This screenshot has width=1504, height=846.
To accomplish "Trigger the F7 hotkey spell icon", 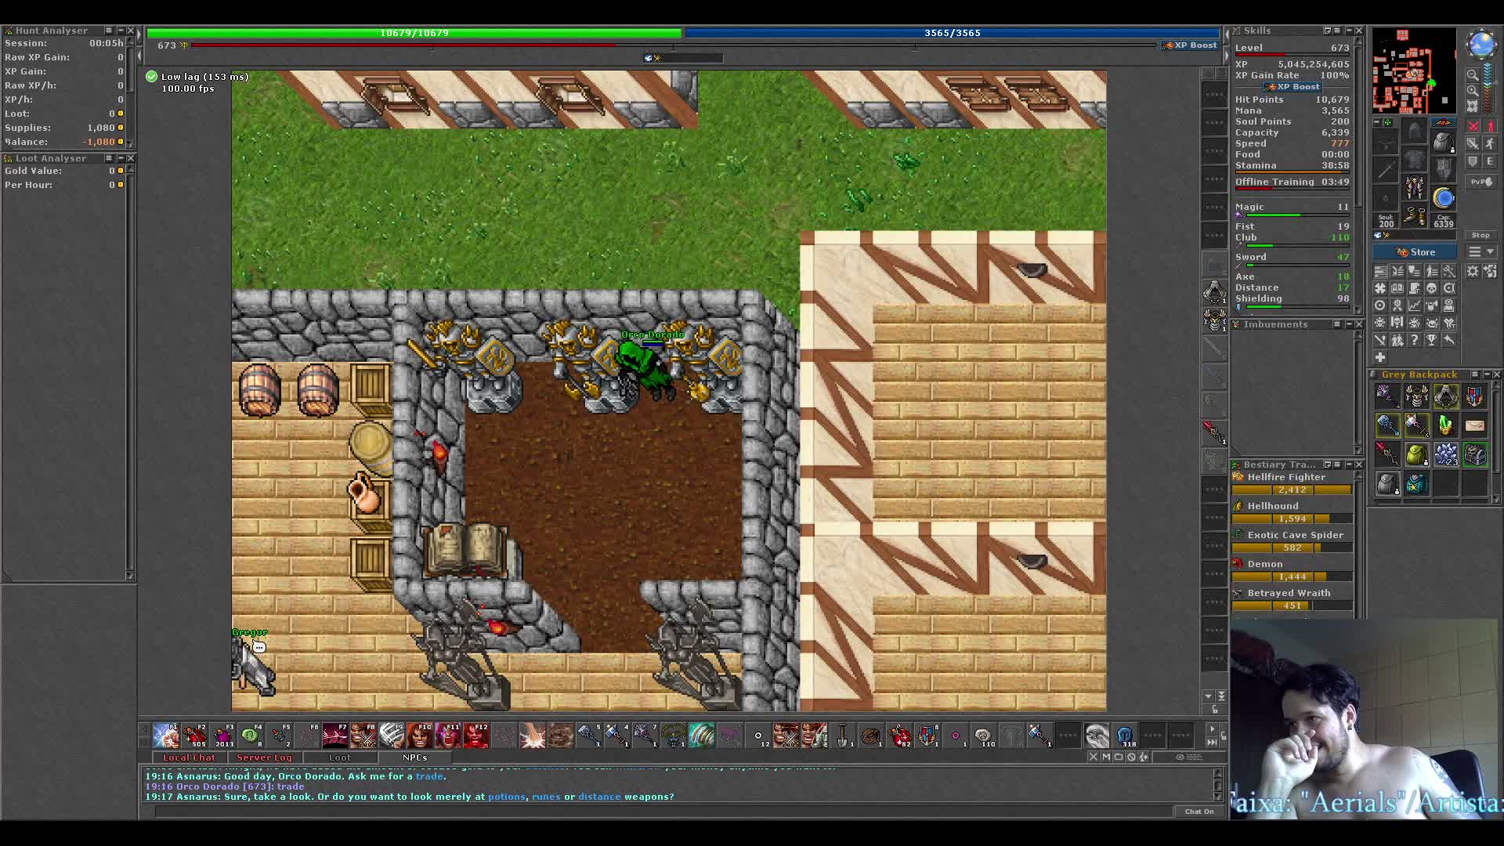I will click(x=334, y=735).
